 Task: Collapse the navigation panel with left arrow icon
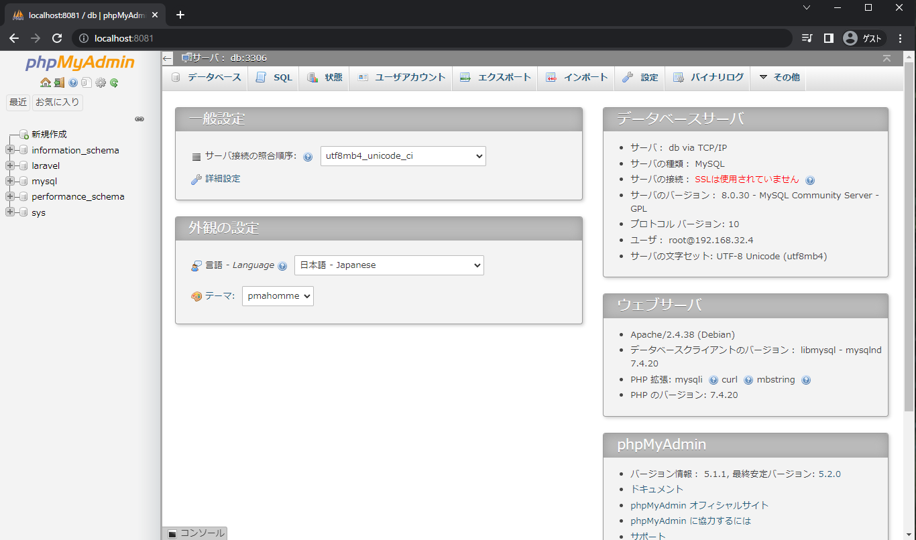click(168, 58)
